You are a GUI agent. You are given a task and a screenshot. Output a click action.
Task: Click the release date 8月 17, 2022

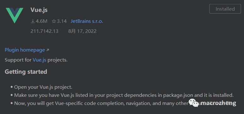click(82, 31)
